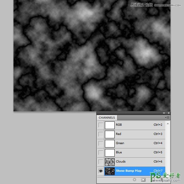184x184 pixels.
Task: Show the RGB composite channel
Action: tap(101, 125)
